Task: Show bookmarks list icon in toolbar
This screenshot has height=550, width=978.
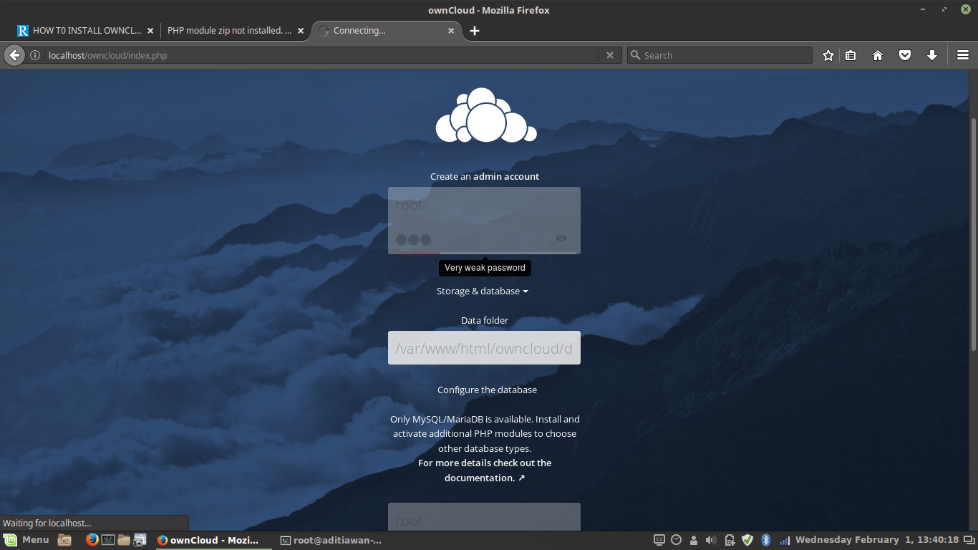Action: tap(851, 55)
